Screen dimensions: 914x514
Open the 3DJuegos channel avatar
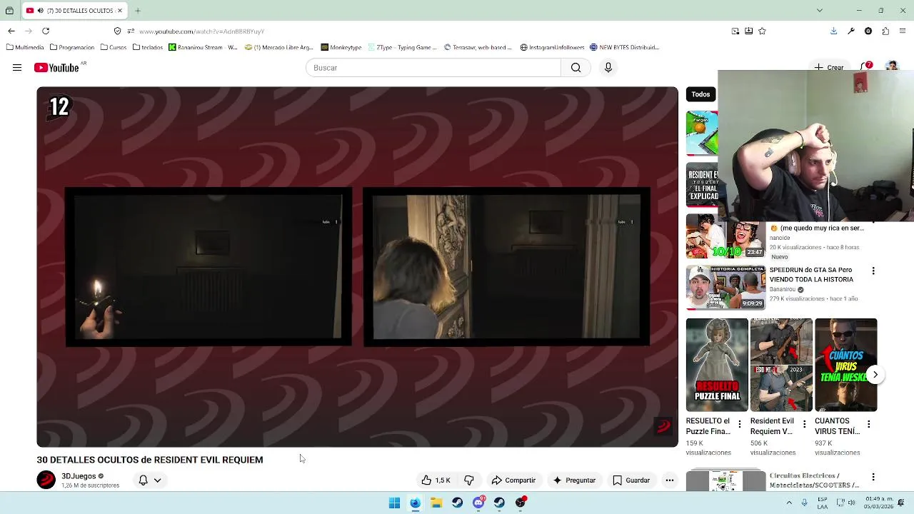point(46,480)
